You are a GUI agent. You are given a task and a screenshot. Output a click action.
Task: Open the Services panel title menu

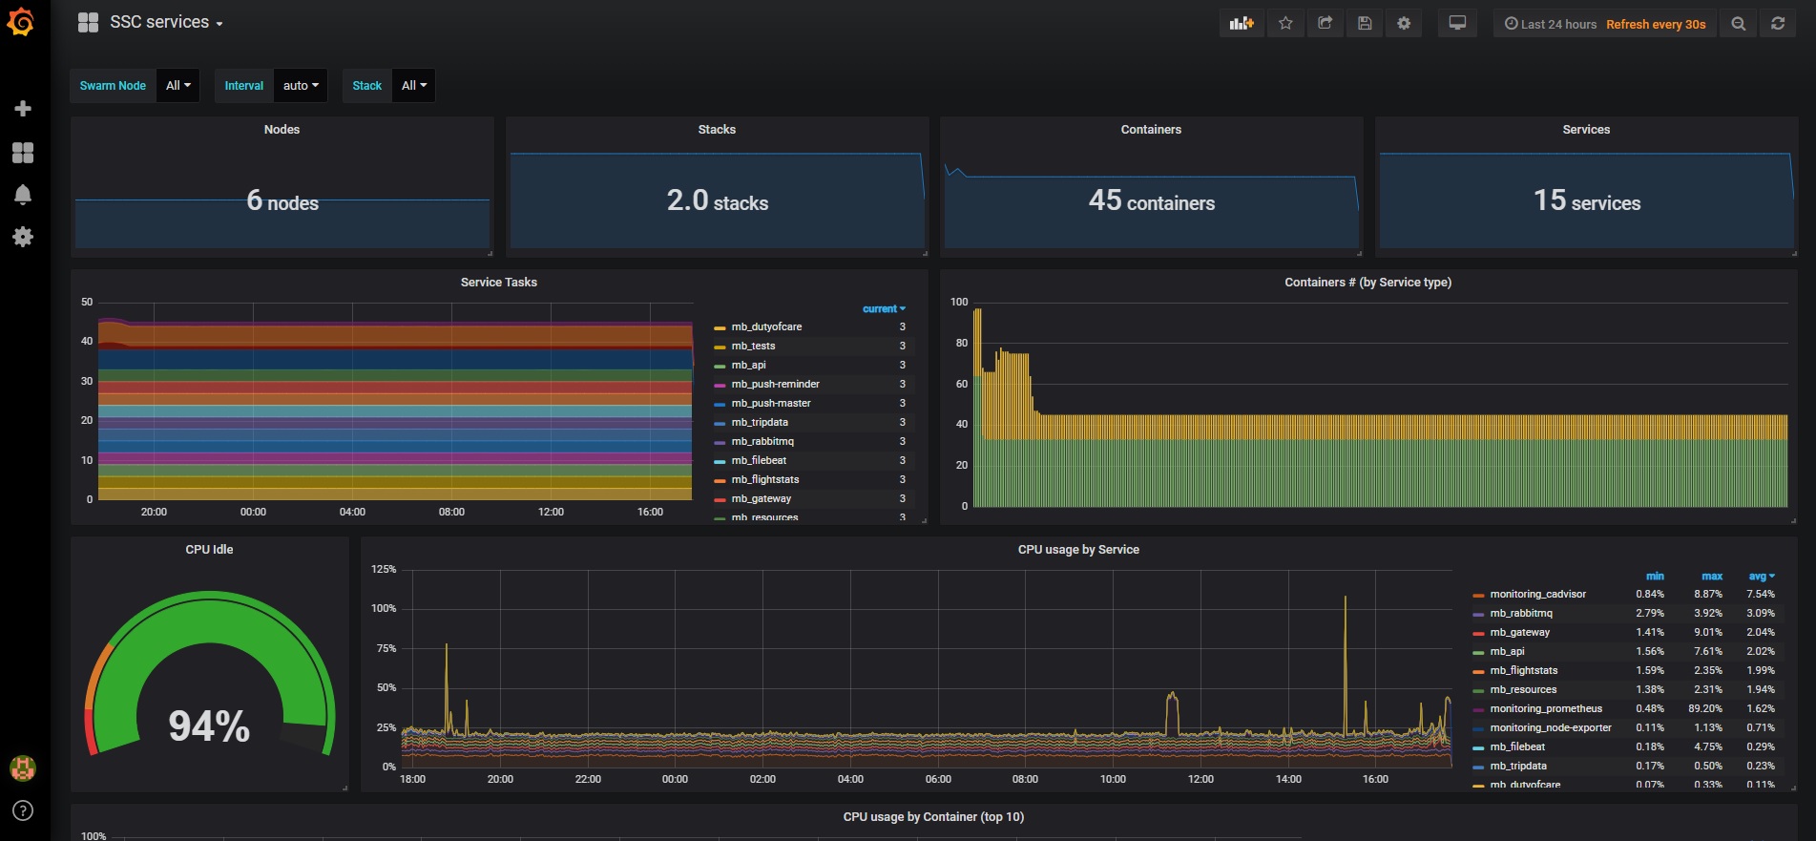click(x=1586, y=130)
